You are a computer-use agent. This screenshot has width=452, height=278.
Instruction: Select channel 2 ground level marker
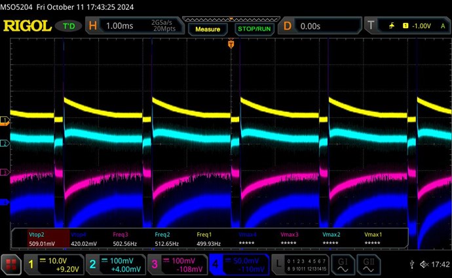[x=5, y=143]
